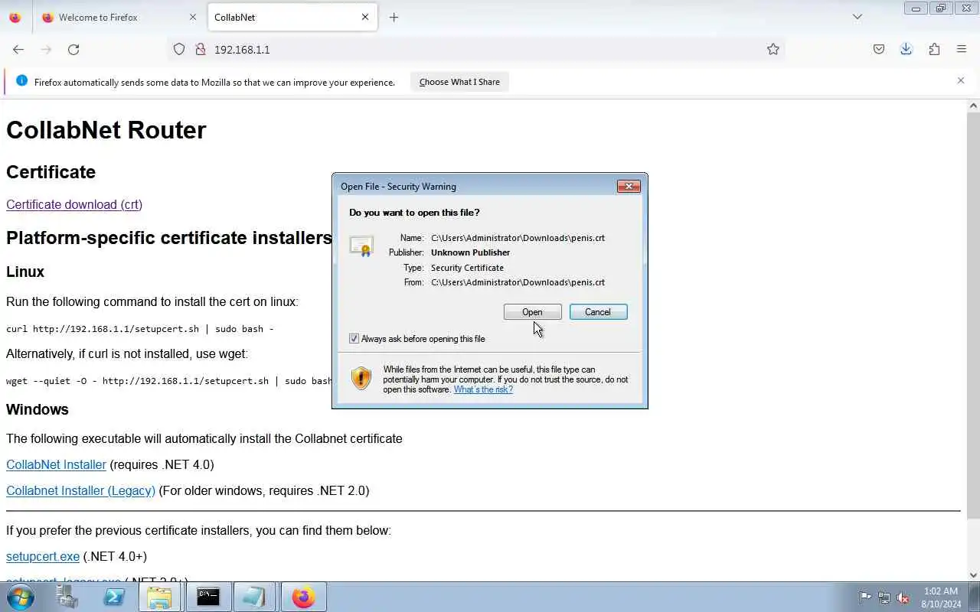The image size is (980, 612).
Task: Open the Firefox downloads panel
Action: (906, 49)
